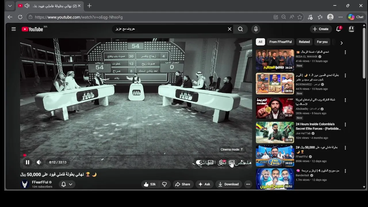The height and width of the screenshot is (207, 368).
Task: Open the YouTube guide hamburger menu
Action: click(x=14, y=29)
